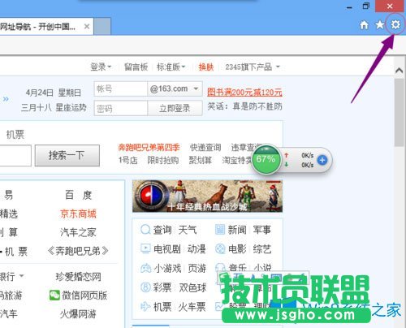
Task: Click the 电影 film reel icon
Action: coord(220,248)
